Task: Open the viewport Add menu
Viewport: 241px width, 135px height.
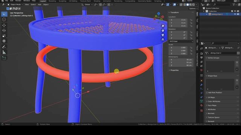Action: [x=40, y=5]
